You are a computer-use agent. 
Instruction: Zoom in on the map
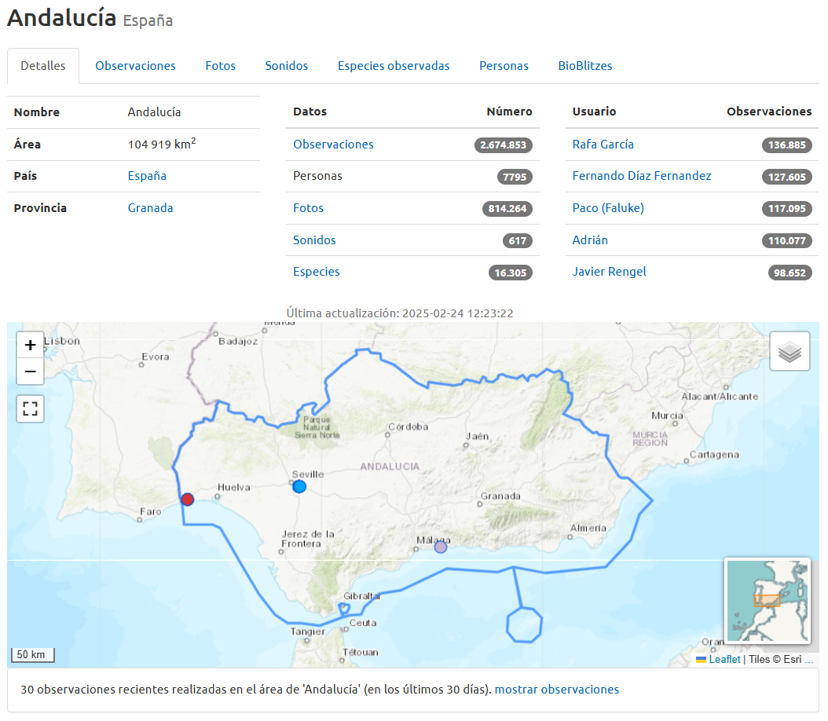(x=31, y=345)
